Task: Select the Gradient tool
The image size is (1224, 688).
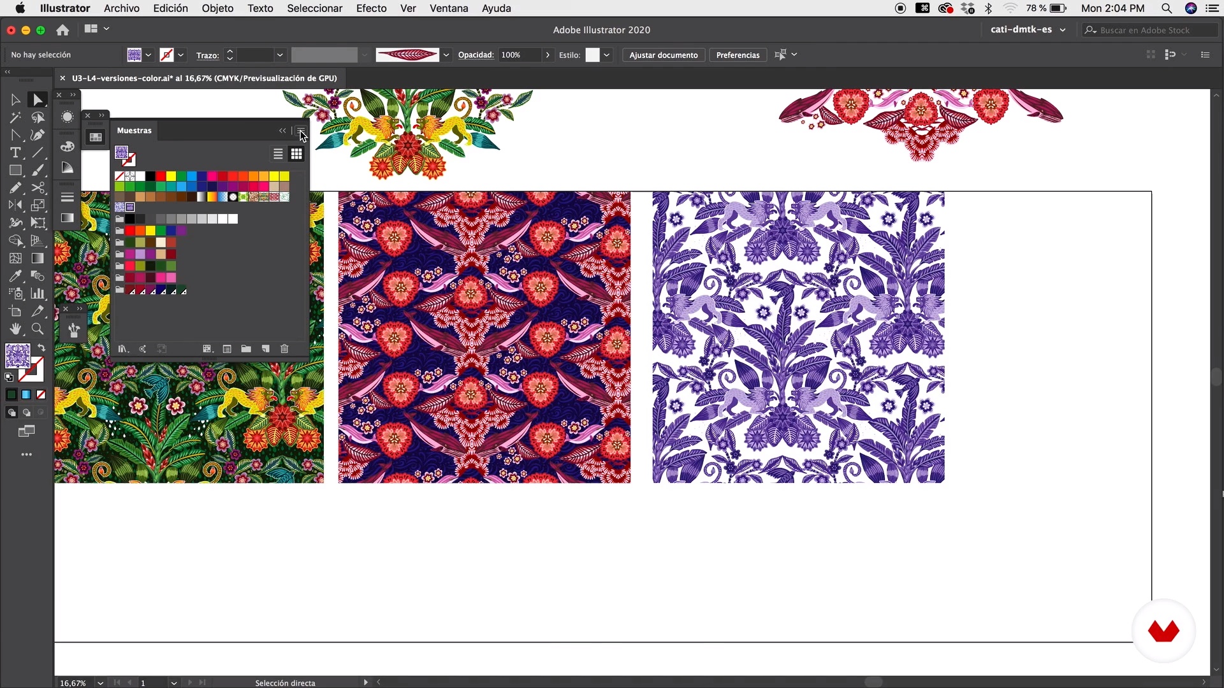Action: coord(38,259)
